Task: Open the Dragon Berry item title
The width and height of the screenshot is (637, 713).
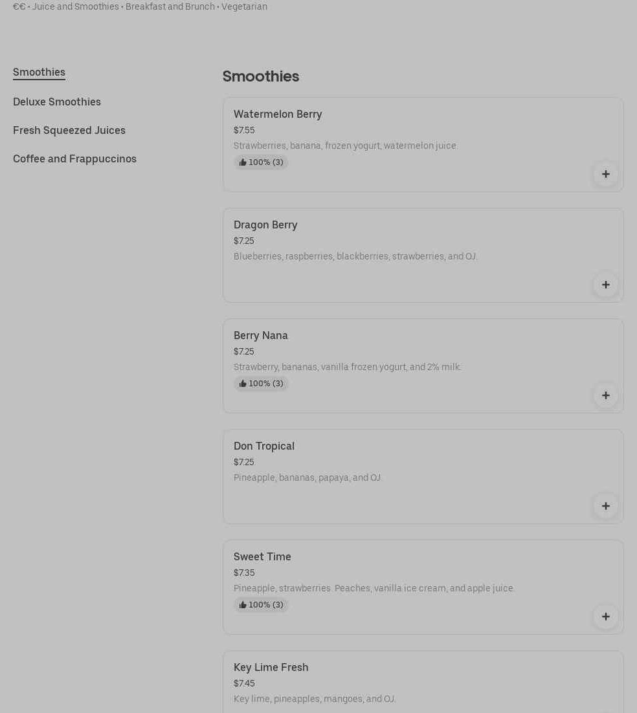Action: coord(265,225)
